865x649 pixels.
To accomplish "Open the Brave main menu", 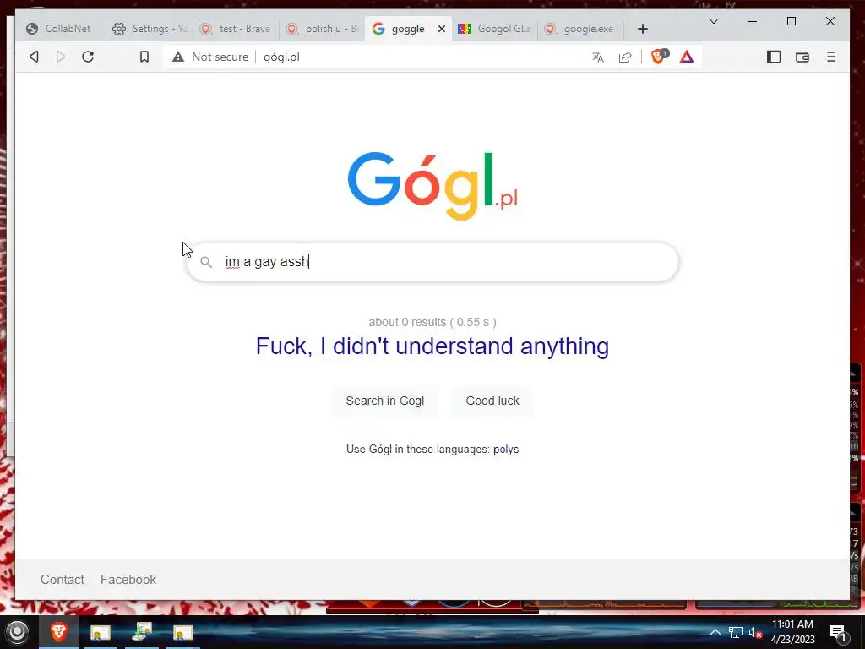I will [831, 57].
